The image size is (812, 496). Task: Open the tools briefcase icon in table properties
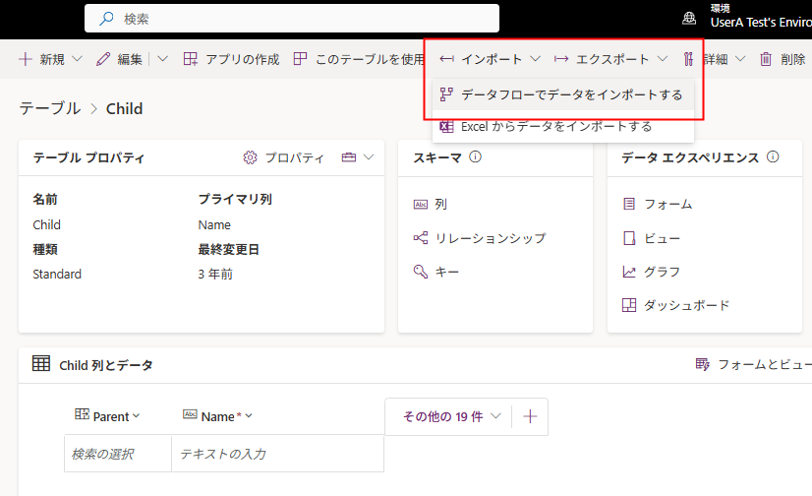point(349,157)
